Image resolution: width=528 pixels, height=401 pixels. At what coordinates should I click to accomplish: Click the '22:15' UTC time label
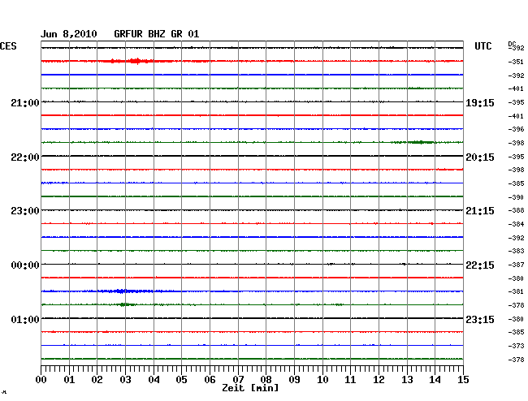click(480, 265)
